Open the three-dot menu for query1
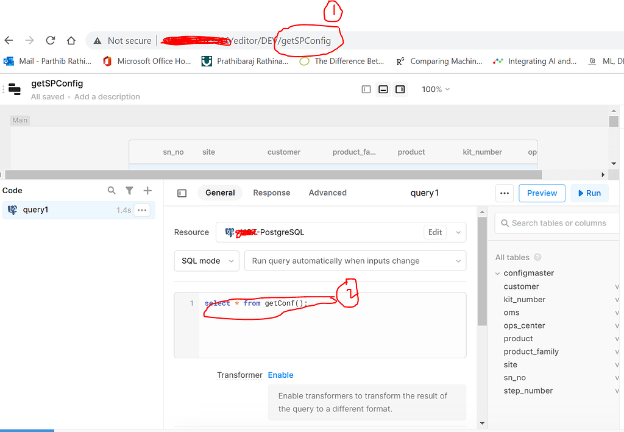Screen dimensions: 624x432 click(142, 210)
